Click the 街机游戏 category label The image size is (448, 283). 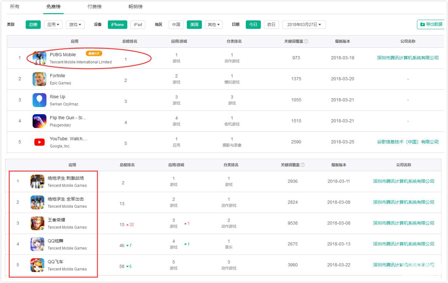coord(232,124)
